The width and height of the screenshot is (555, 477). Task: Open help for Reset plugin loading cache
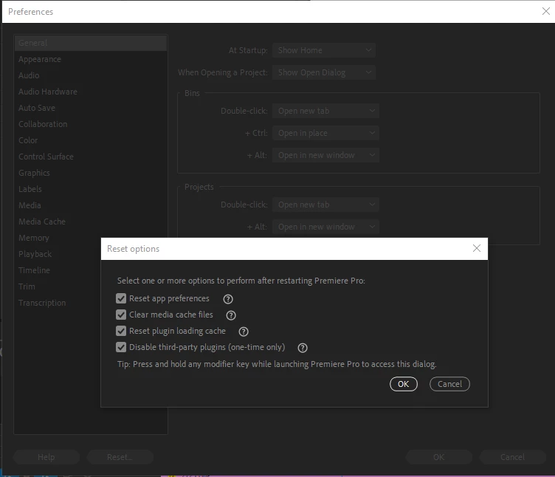[244, 332]
